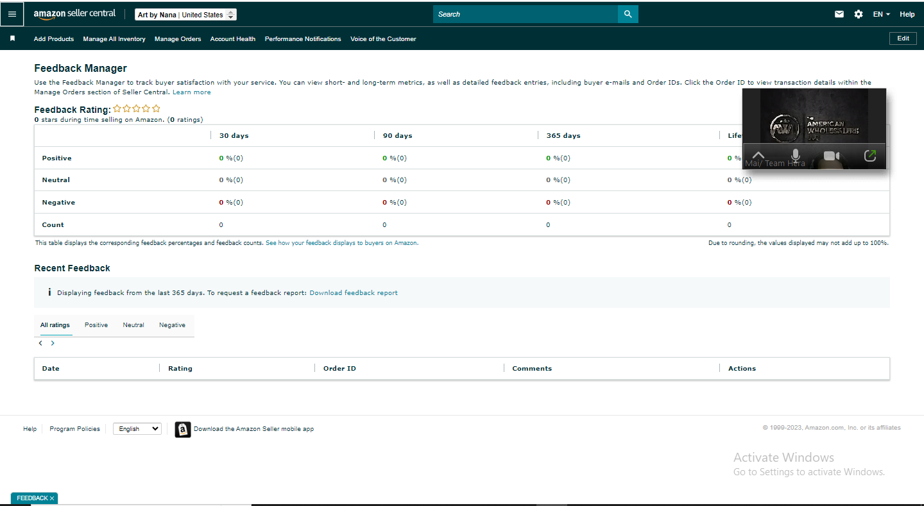Open Performance Notifications

[303, 39]
